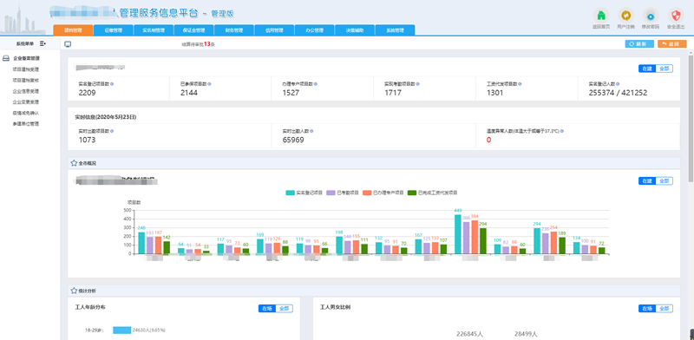Click the star icon next to 全市概况
The height and width of the screenshot is (340, 694).
click(74, 163)
